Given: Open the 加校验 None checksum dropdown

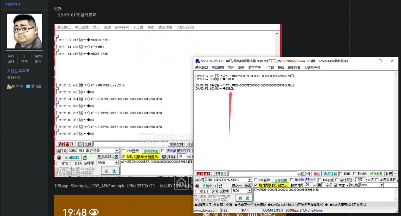Looking at the screenshot, I should [381, 185].
